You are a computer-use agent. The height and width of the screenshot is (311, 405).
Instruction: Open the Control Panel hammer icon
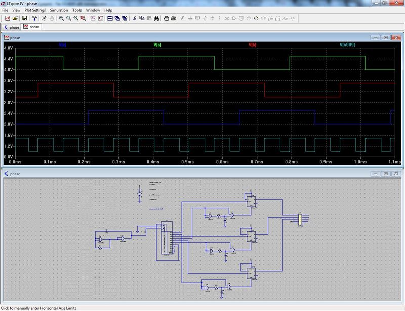tap(34, 18)
